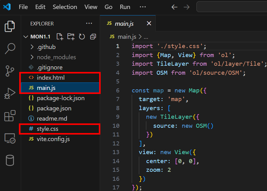The height and width of the screenshot is (191, 267).
Task: Click the command center search box
Action: pyautogui.click(x=232, y=7)
